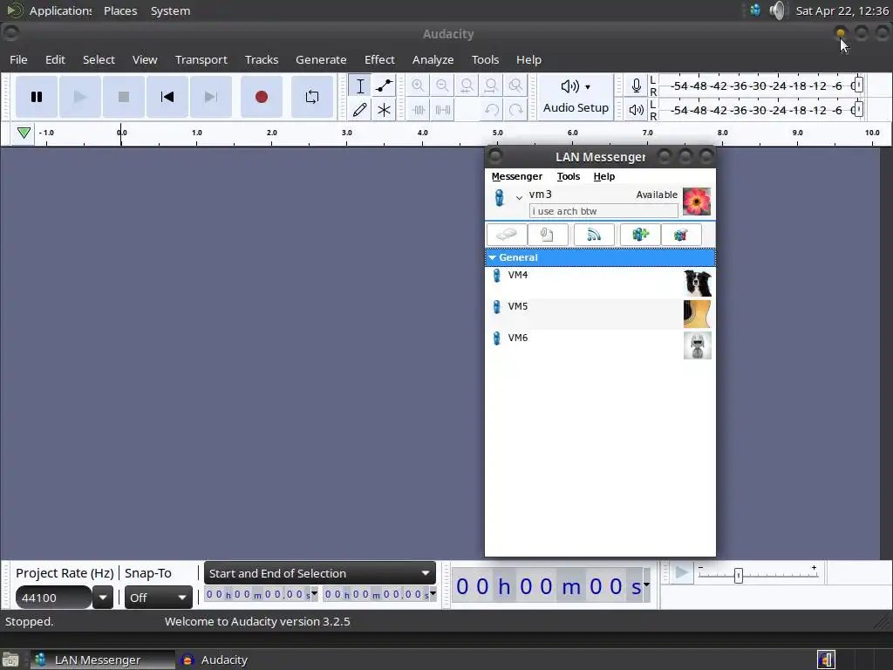Open 'Start and End of Selection' dropdown
Screen dimensions: 893x670
coord(319,573)
